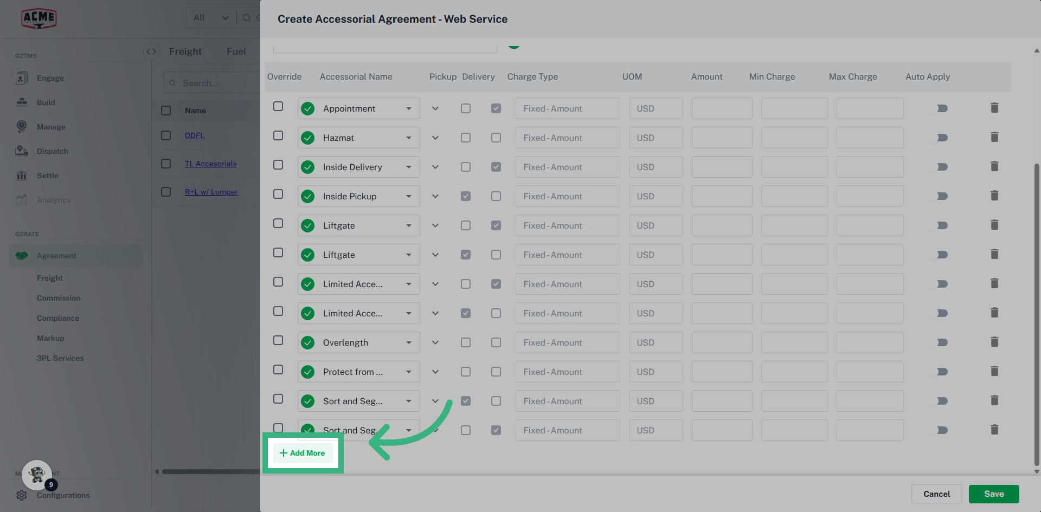Open the chat bot avatar widget

37,475
